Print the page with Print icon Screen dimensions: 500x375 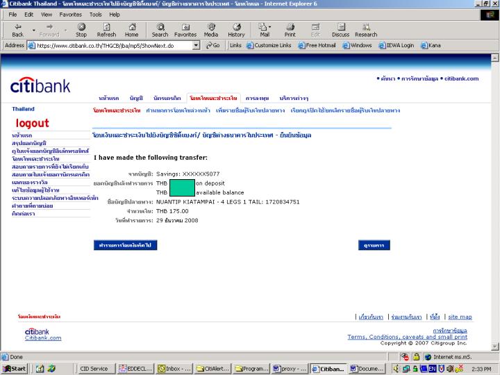click(x=290, y=31)
